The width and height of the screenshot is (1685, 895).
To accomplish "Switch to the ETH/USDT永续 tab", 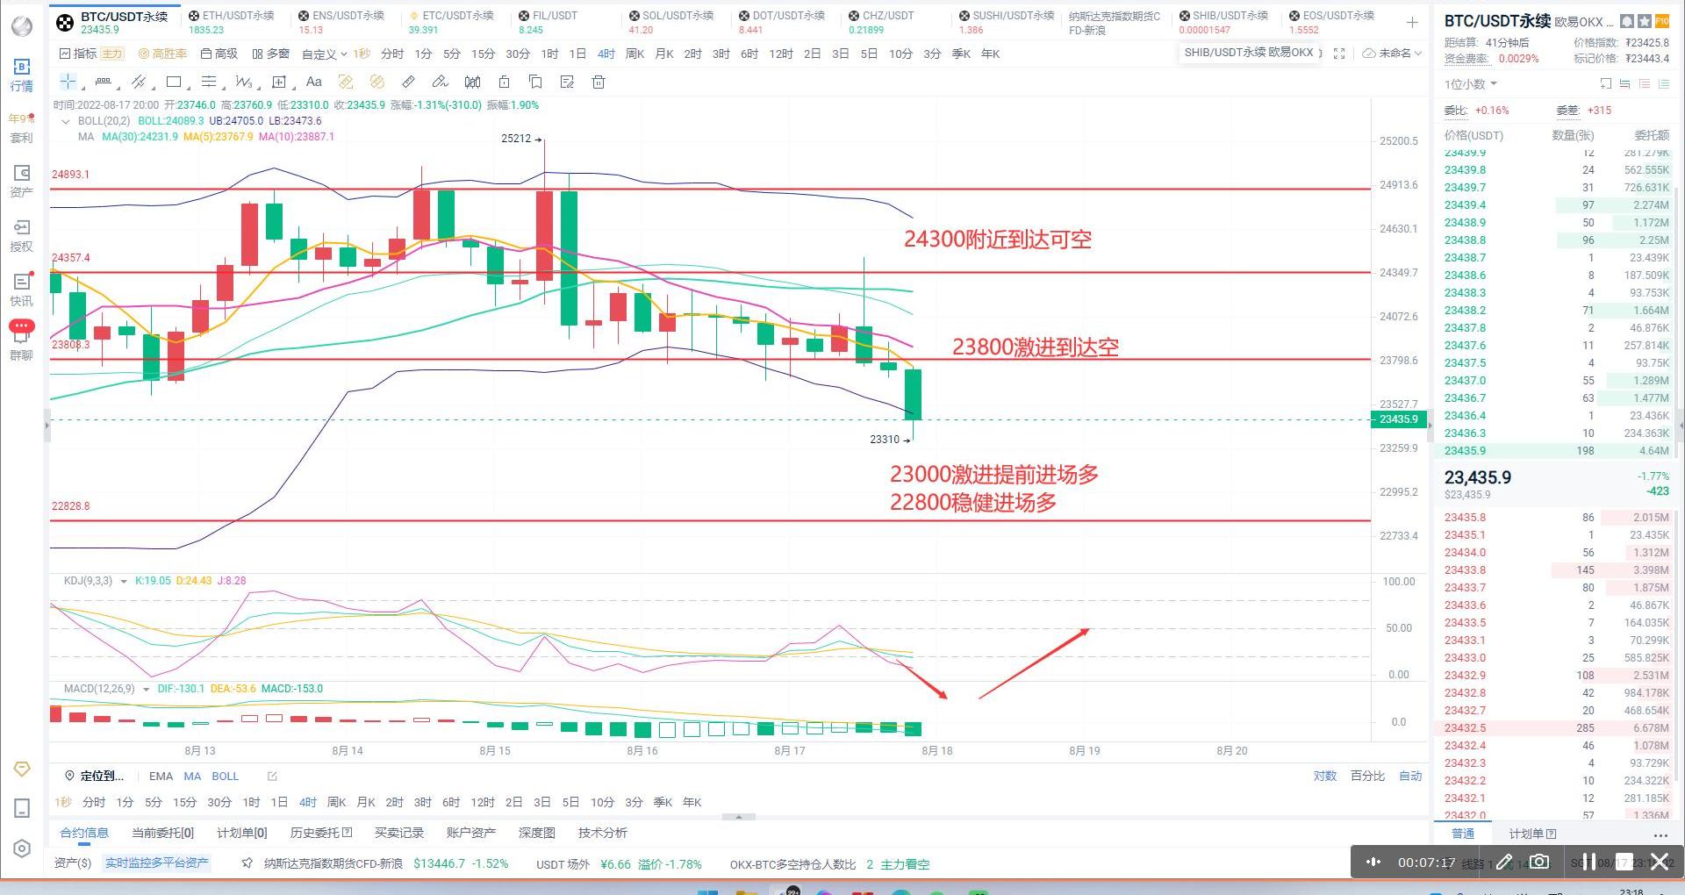I will pos(237,16).
